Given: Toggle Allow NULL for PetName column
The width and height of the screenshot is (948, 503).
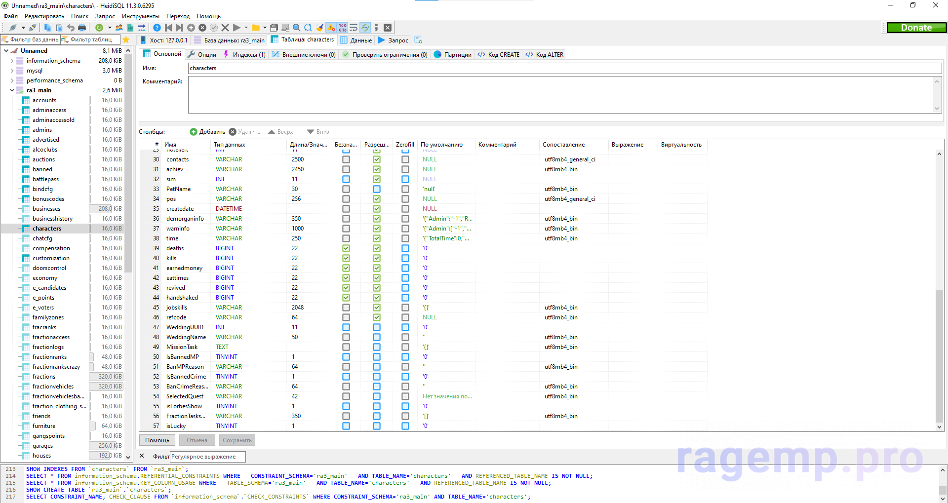Looking at the screenshot, I should [377, 189].
